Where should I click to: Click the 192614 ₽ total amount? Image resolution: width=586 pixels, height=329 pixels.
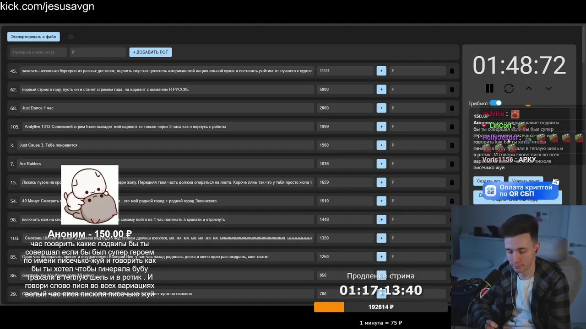tap(381, 307)
